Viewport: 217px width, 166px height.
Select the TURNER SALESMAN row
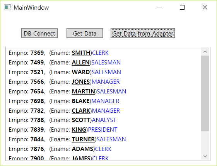104,139
